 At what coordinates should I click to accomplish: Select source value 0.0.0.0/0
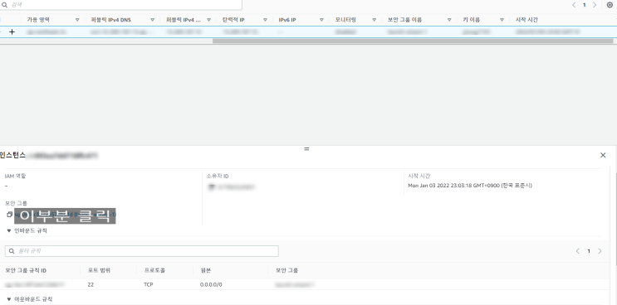211,284
